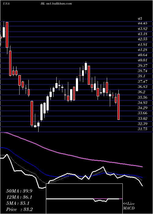Select the 45 price axis label

(140, 19)
